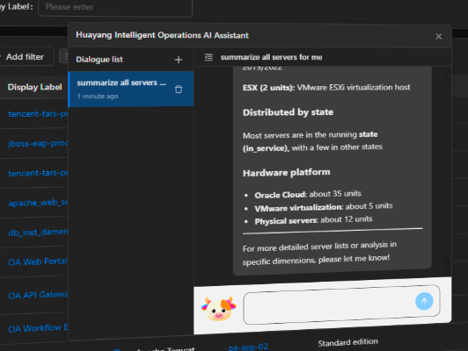The image size is (468, 351).
Task: Collapse the dialogue list sidebar icon
Action: click(x=208, y=57)
